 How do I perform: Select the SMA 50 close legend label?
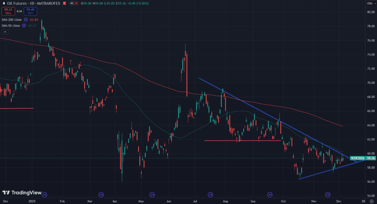pyautogui.click(x=11, y=25)
